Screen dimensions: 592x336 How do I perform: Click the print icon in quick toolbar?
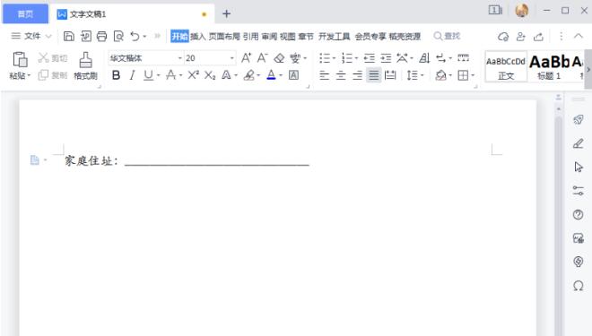point(101,36)
